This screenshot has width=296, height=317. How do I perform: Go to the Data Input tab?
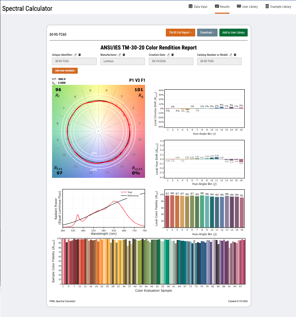(x=198, y=7)
